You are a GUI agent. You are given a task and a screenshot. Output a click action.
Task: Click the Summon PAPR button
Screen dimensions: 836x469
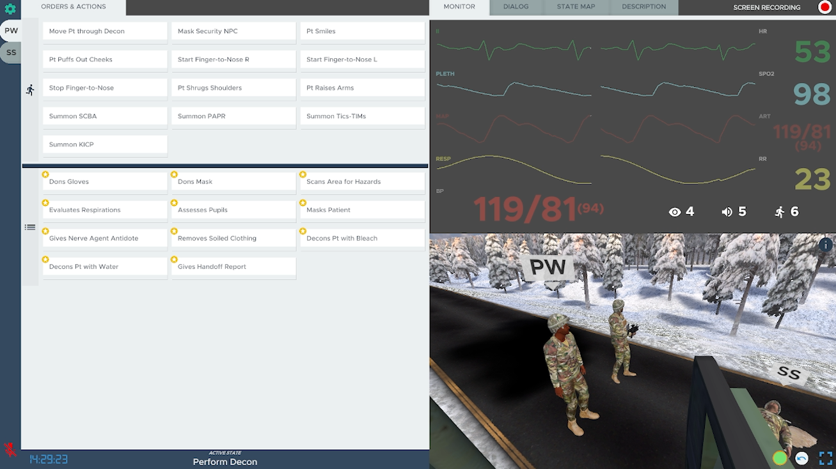pos(233,116)
